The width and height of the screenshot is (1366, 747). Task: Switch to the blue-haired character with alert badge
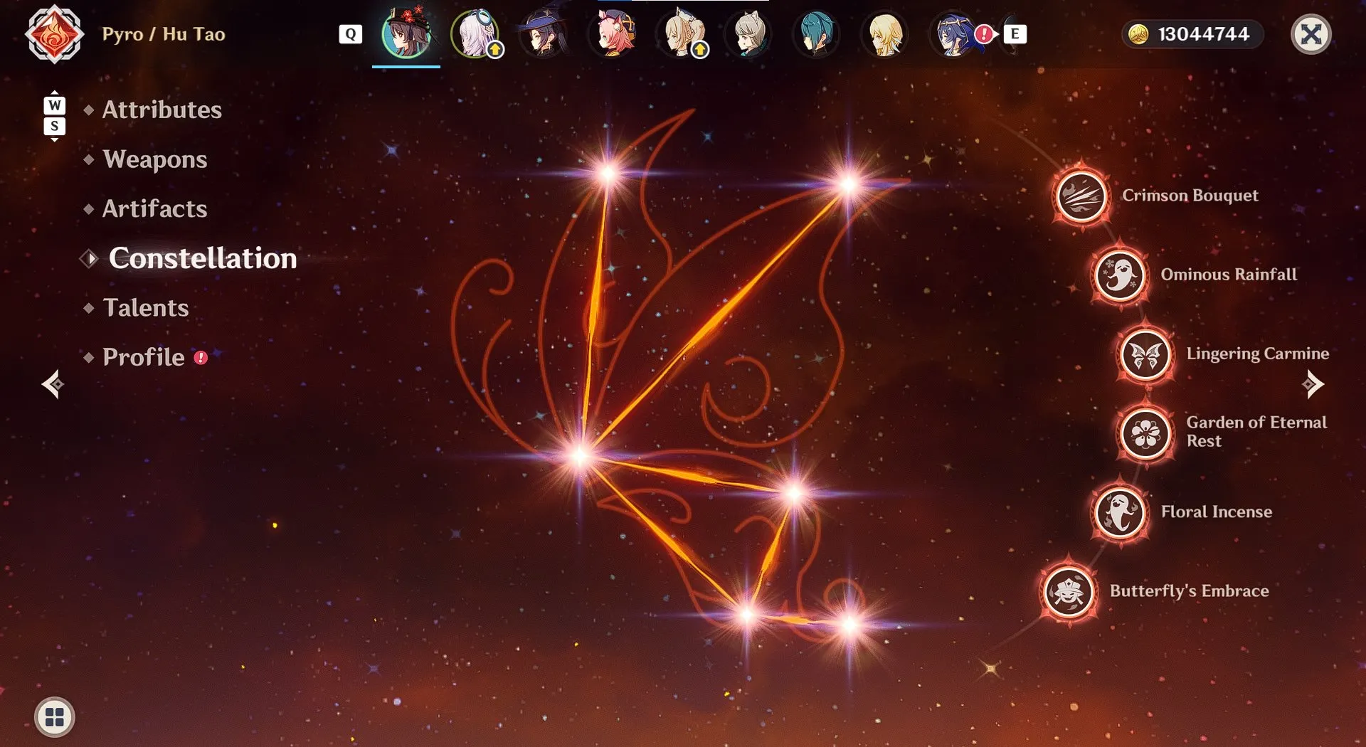pyautogui.click(x=955, y=33)
